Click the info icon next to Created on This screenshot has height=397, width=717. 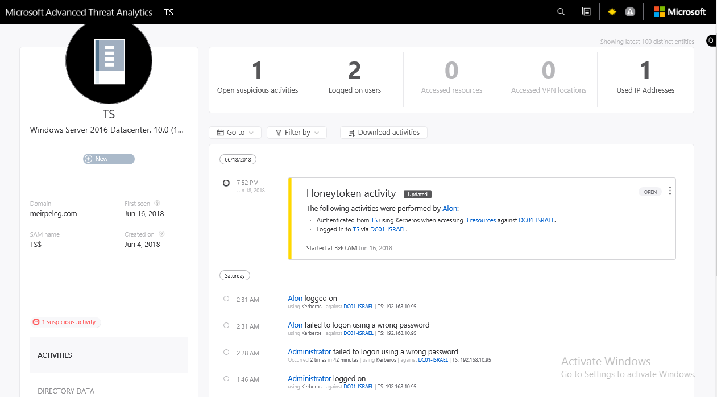point(161,234)
